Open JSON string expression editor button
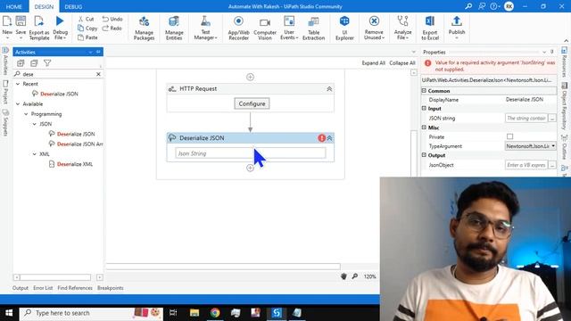The height and width of the screenshot is (321, 571). (552, 118)
